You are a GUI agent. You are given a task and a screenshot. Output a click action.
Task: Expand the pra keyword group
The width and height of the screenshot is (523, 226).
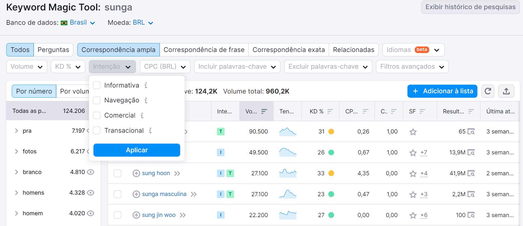pos(17,131)
